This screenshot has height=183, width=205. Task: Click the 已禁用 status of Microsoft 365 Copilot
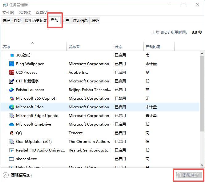point(120,98)
